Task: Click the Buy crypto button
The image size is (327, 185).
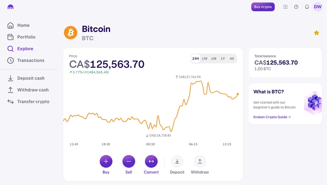Action: (263, 7)
